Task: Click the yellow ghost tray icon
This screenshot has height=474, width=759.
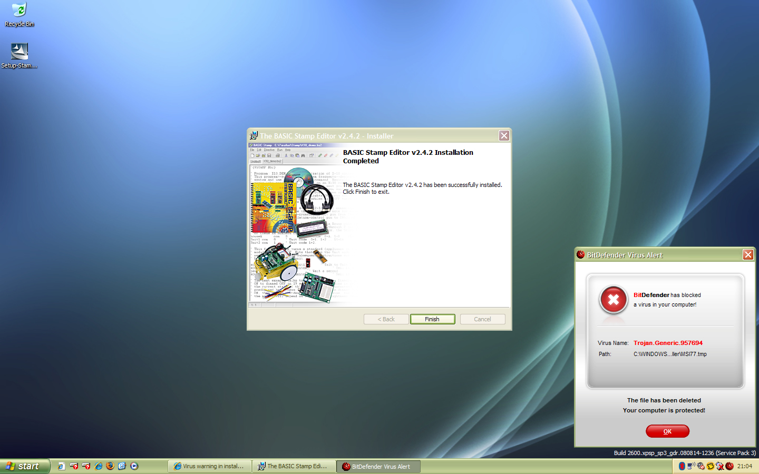Action: pyautogui.click(x=711, y=466)
